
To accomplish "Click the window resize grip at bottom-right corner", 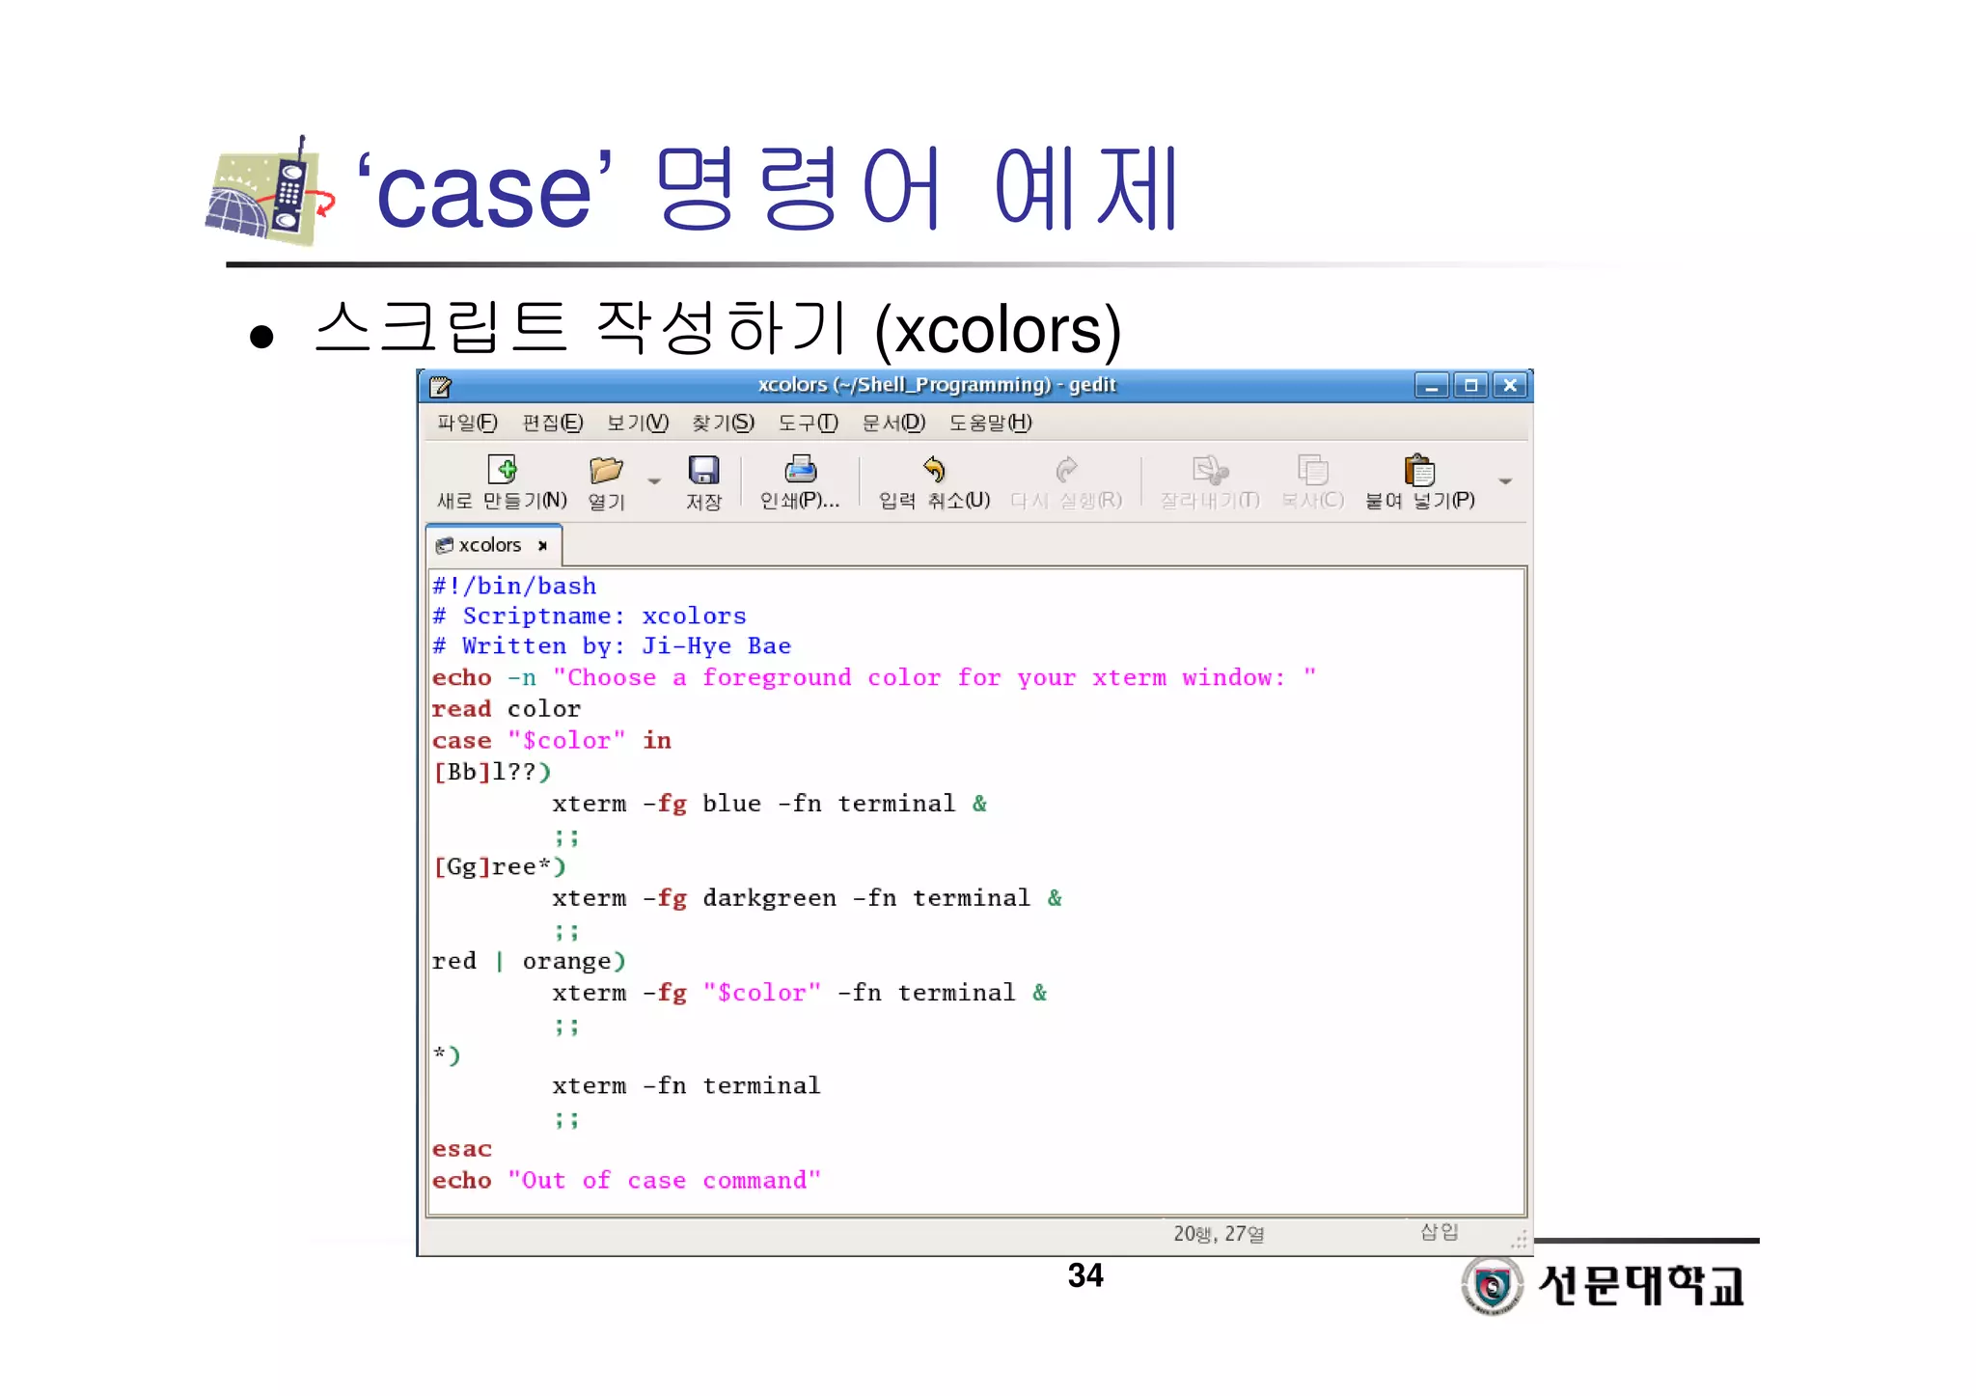I will pyautogui.click(x=1519, y=1241).
